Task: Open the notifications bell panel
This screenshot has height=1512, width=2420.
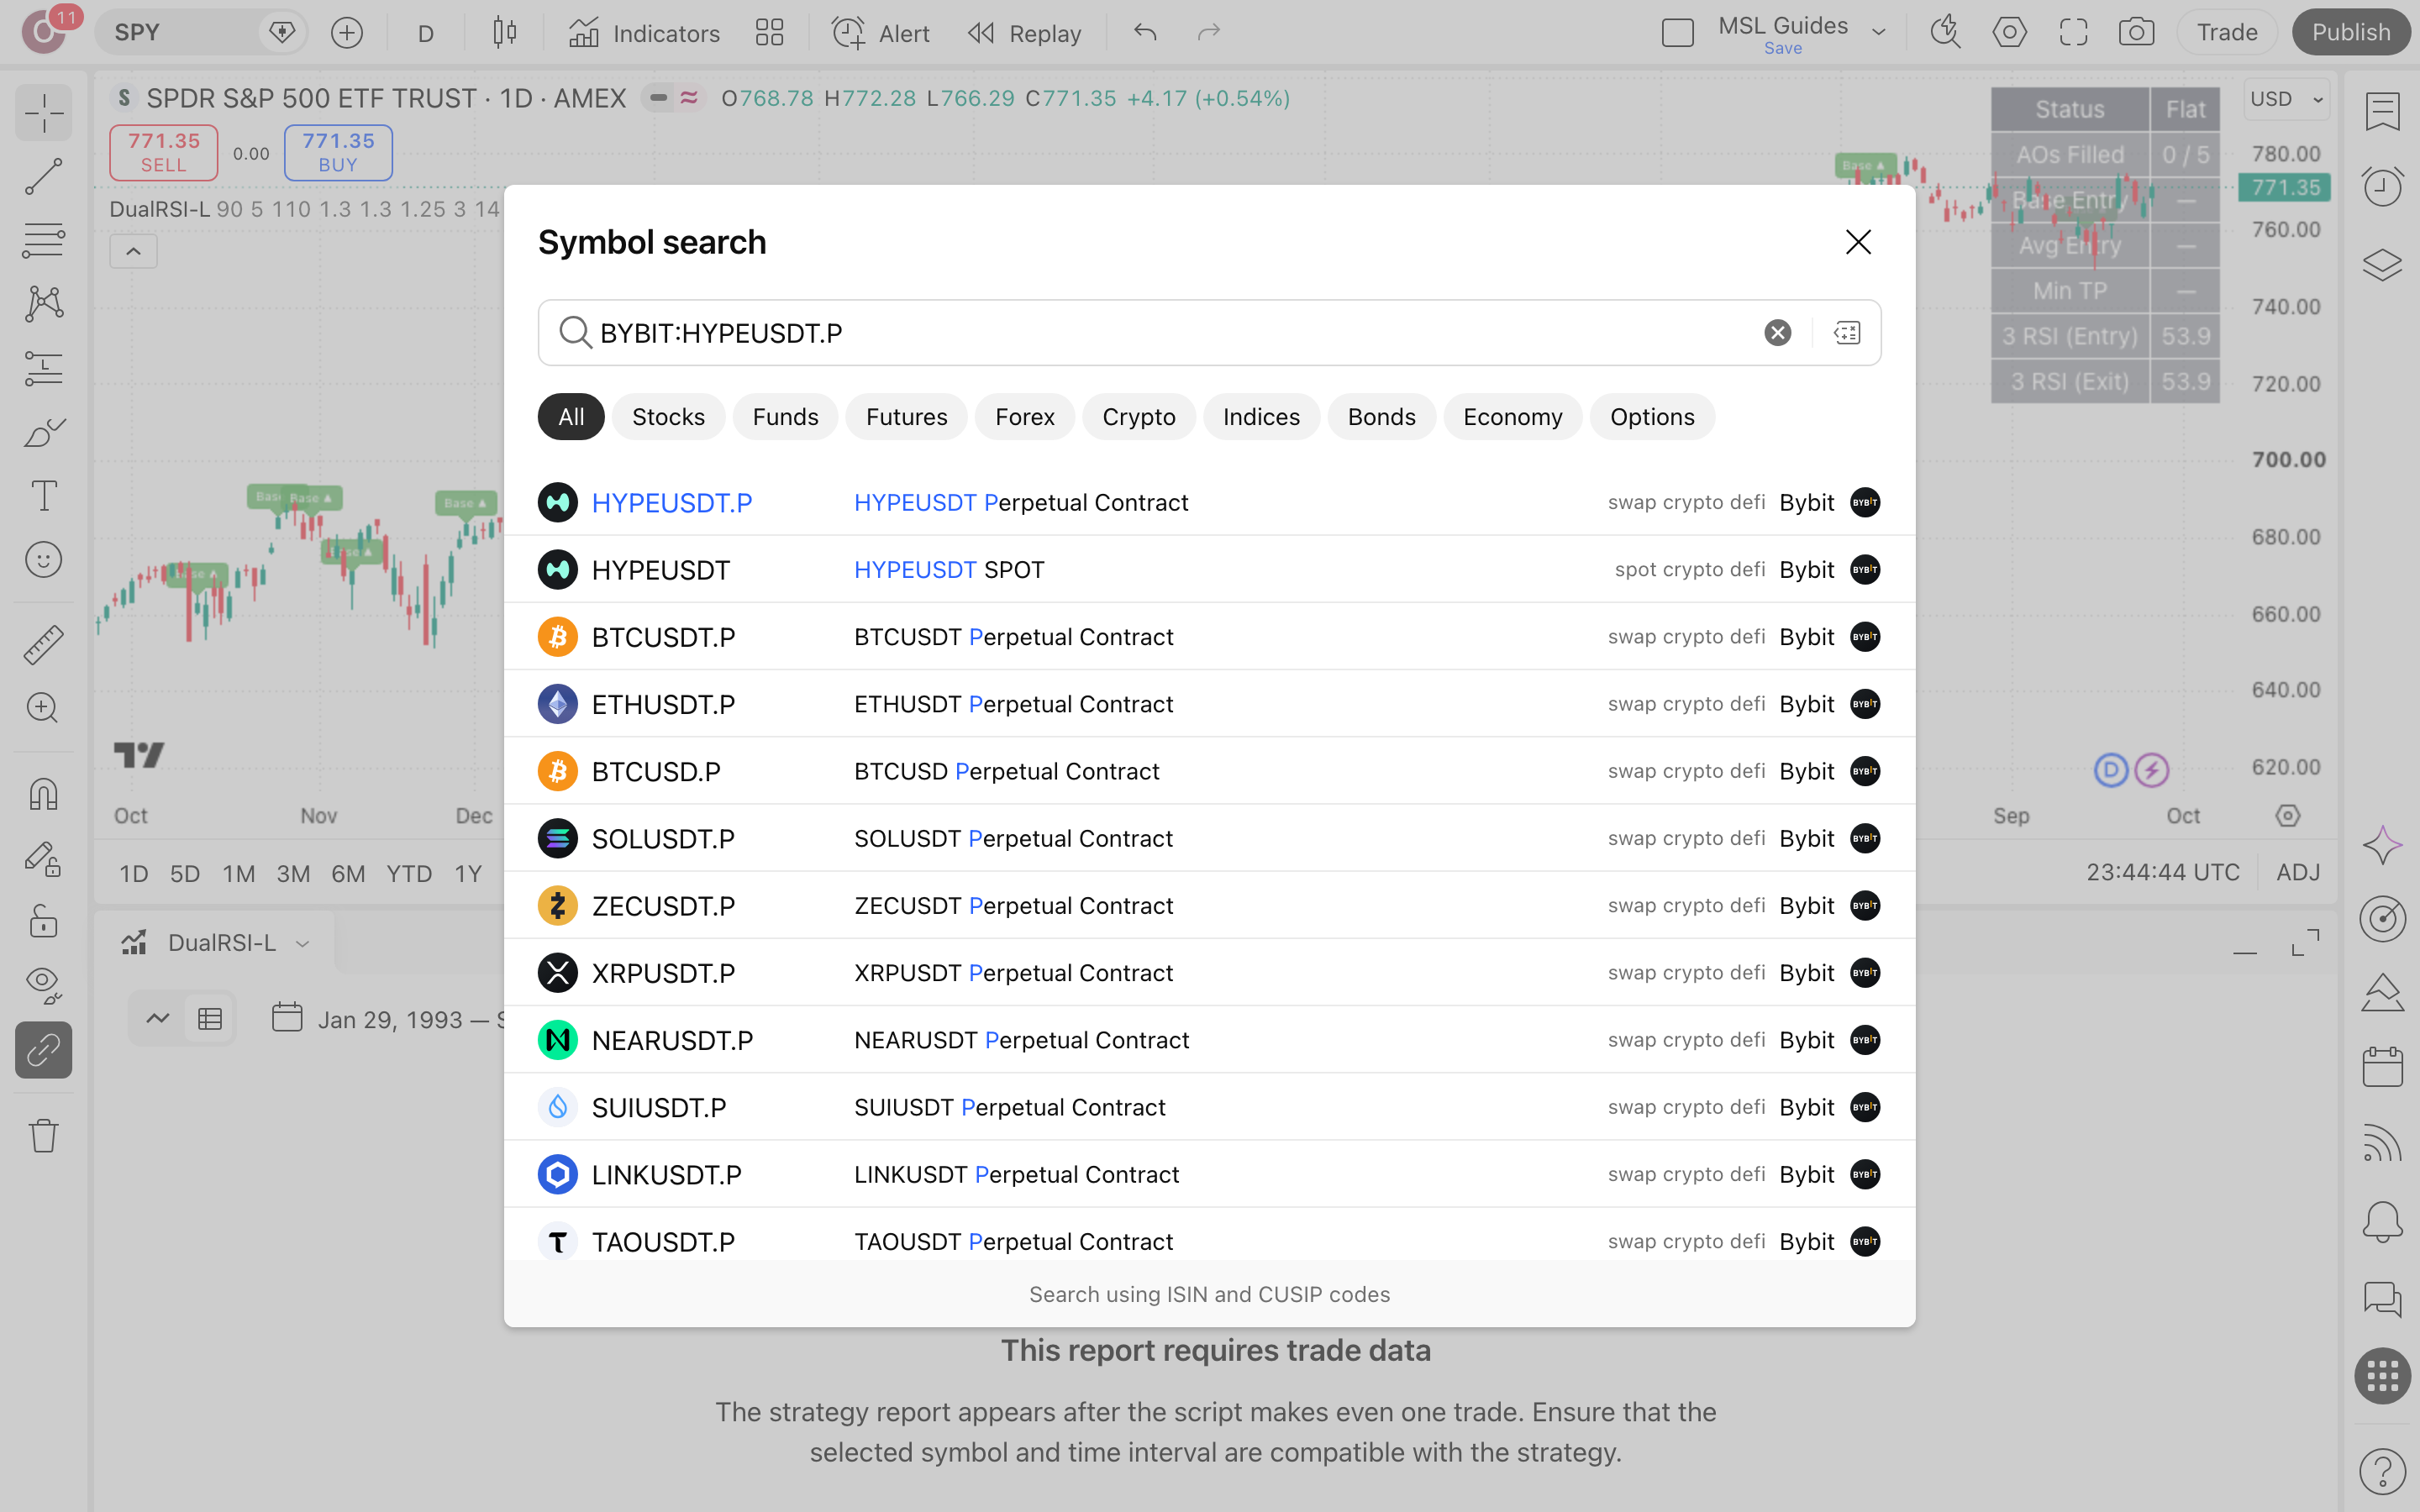Action: point(2382,1222)
